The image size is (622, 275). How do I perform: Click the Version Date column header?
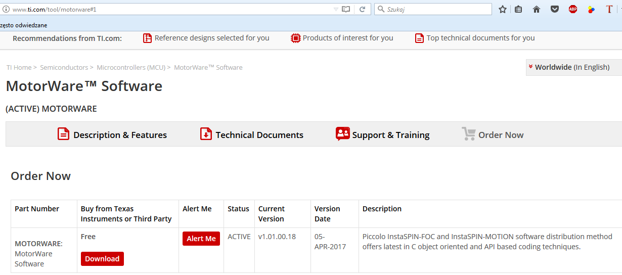327,214
